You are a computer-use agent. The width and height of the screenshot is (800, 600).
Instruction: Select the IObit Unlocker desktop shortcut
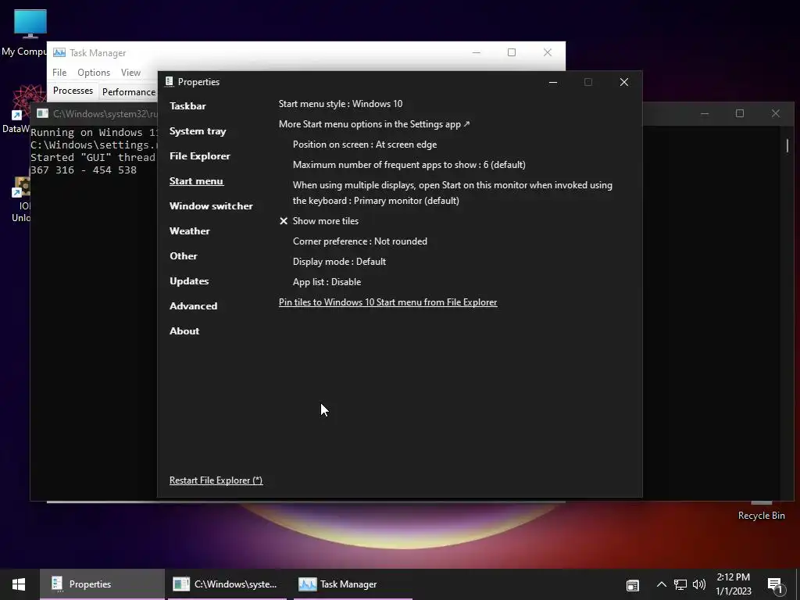[x=21, y=199]
